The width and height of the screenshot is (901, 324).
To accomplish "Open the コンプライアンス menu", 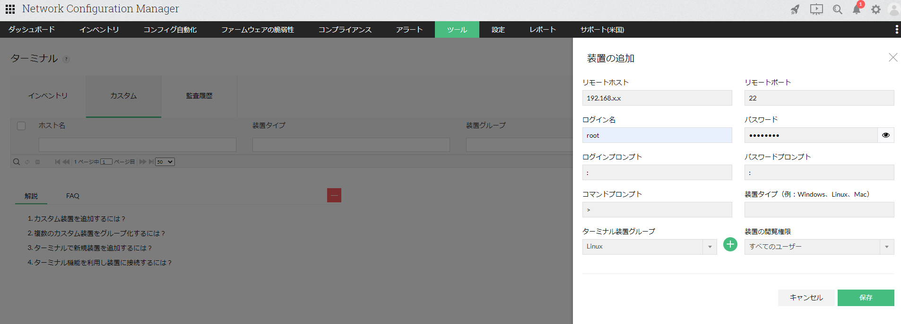I will pos(345,30).
